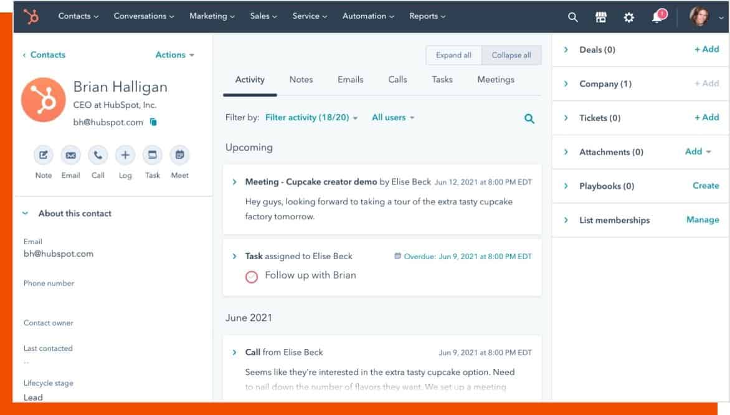Open the Contacts menu
Image resolution: width=730 pixels, height=415 pixels.
pyautogui.click(x=78, y=16)
